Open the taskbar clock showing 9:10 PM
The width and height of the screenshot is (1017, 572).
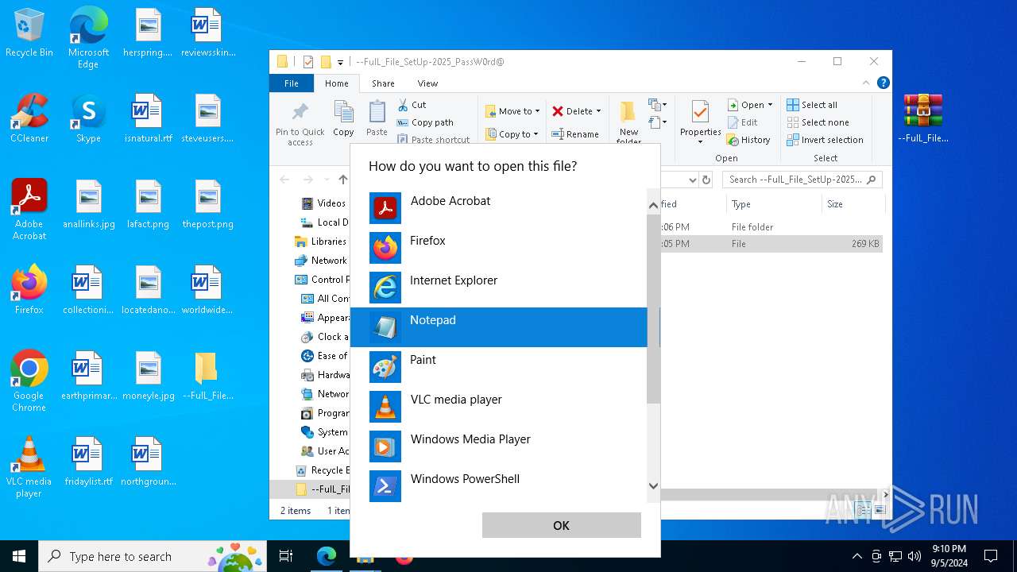pos(949,555)
